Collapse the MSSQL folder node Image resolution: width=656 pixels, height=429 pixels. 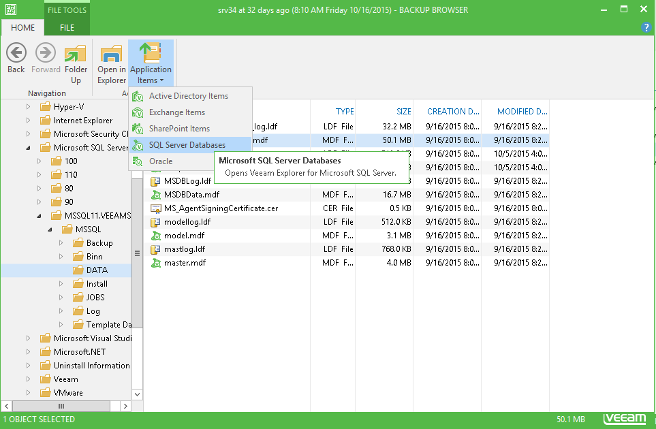50,229
